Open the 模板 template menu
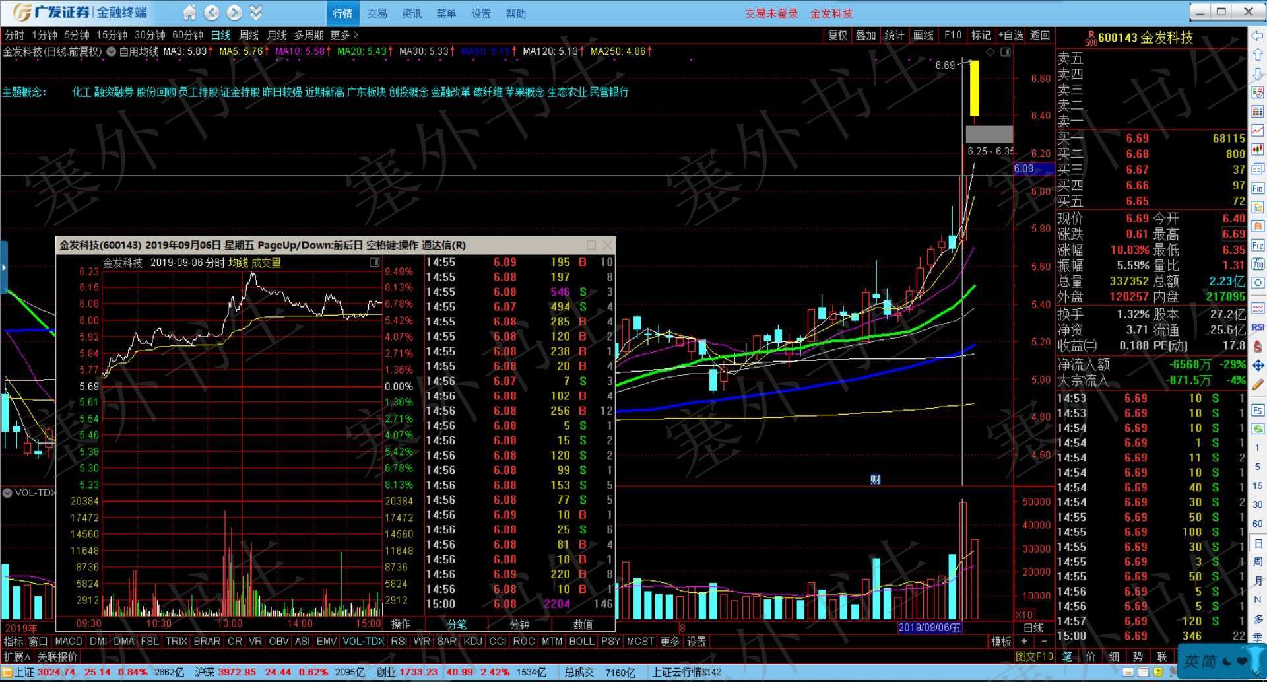Screen dimensions: 1267x682 coord(1001,641)
